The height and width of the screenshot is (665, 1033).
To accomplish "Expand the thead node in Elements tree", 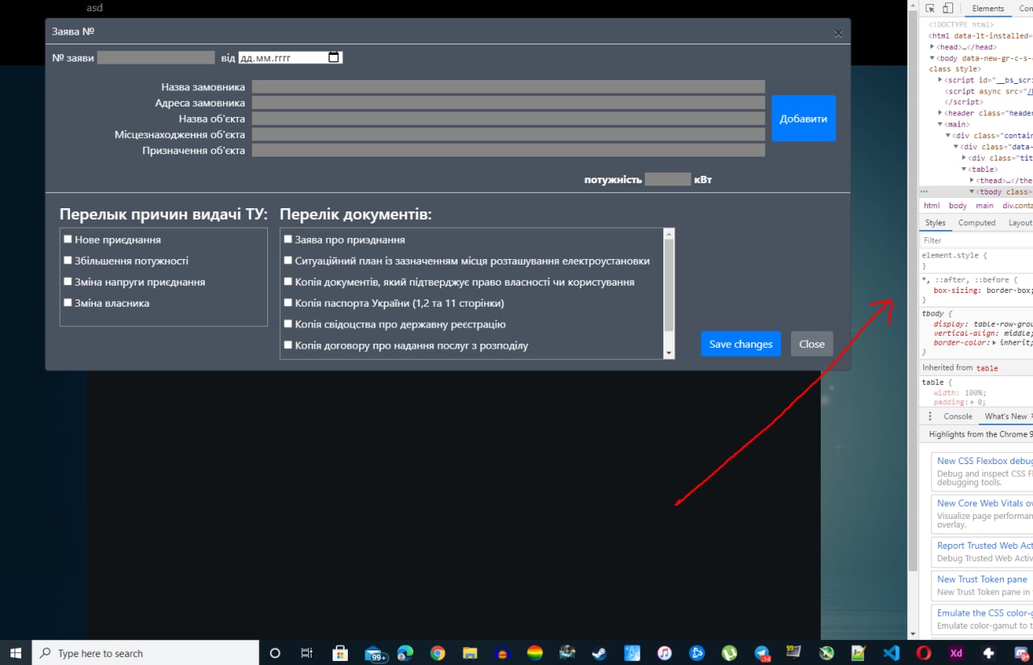I will tap(972, 181).
